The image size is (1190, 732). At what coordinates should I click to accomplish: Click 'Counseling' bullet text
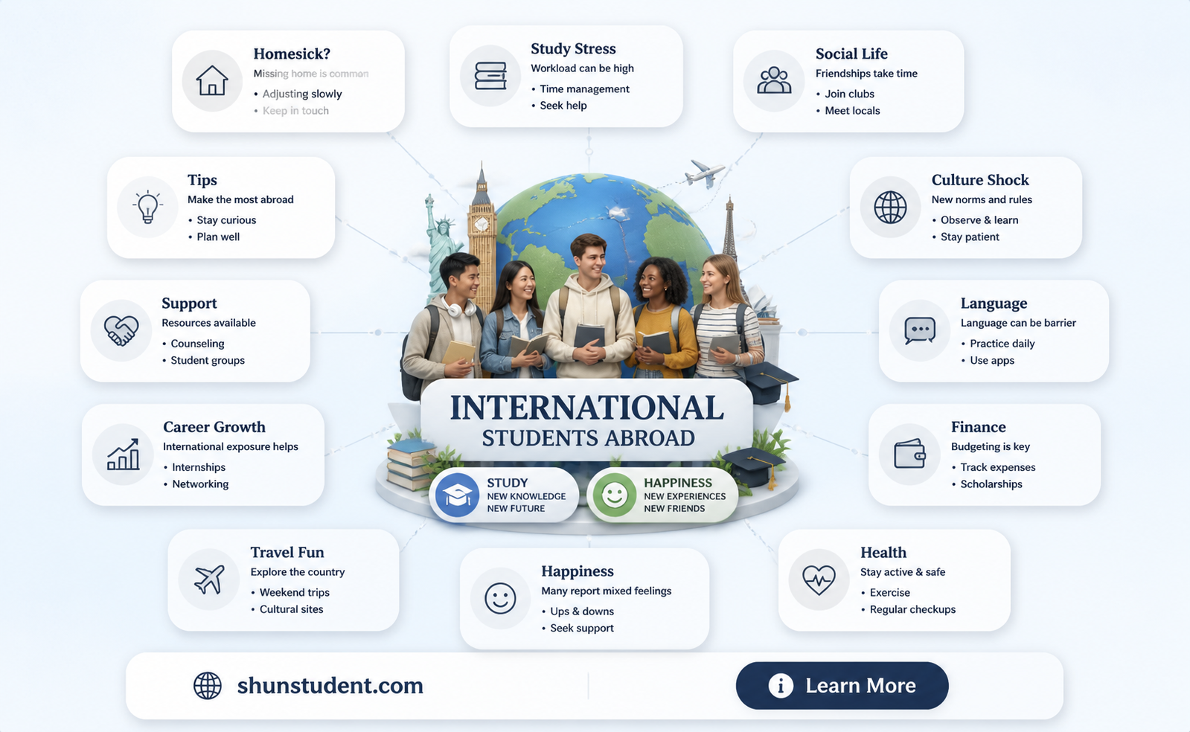coord(197,344)
